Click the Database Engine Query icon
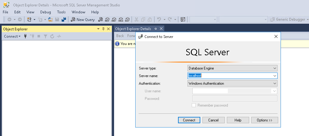309x136 pixels. coord(100,20)
